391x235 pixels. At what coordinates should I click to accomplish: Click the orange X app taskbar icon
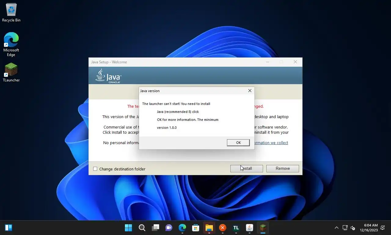223,228
